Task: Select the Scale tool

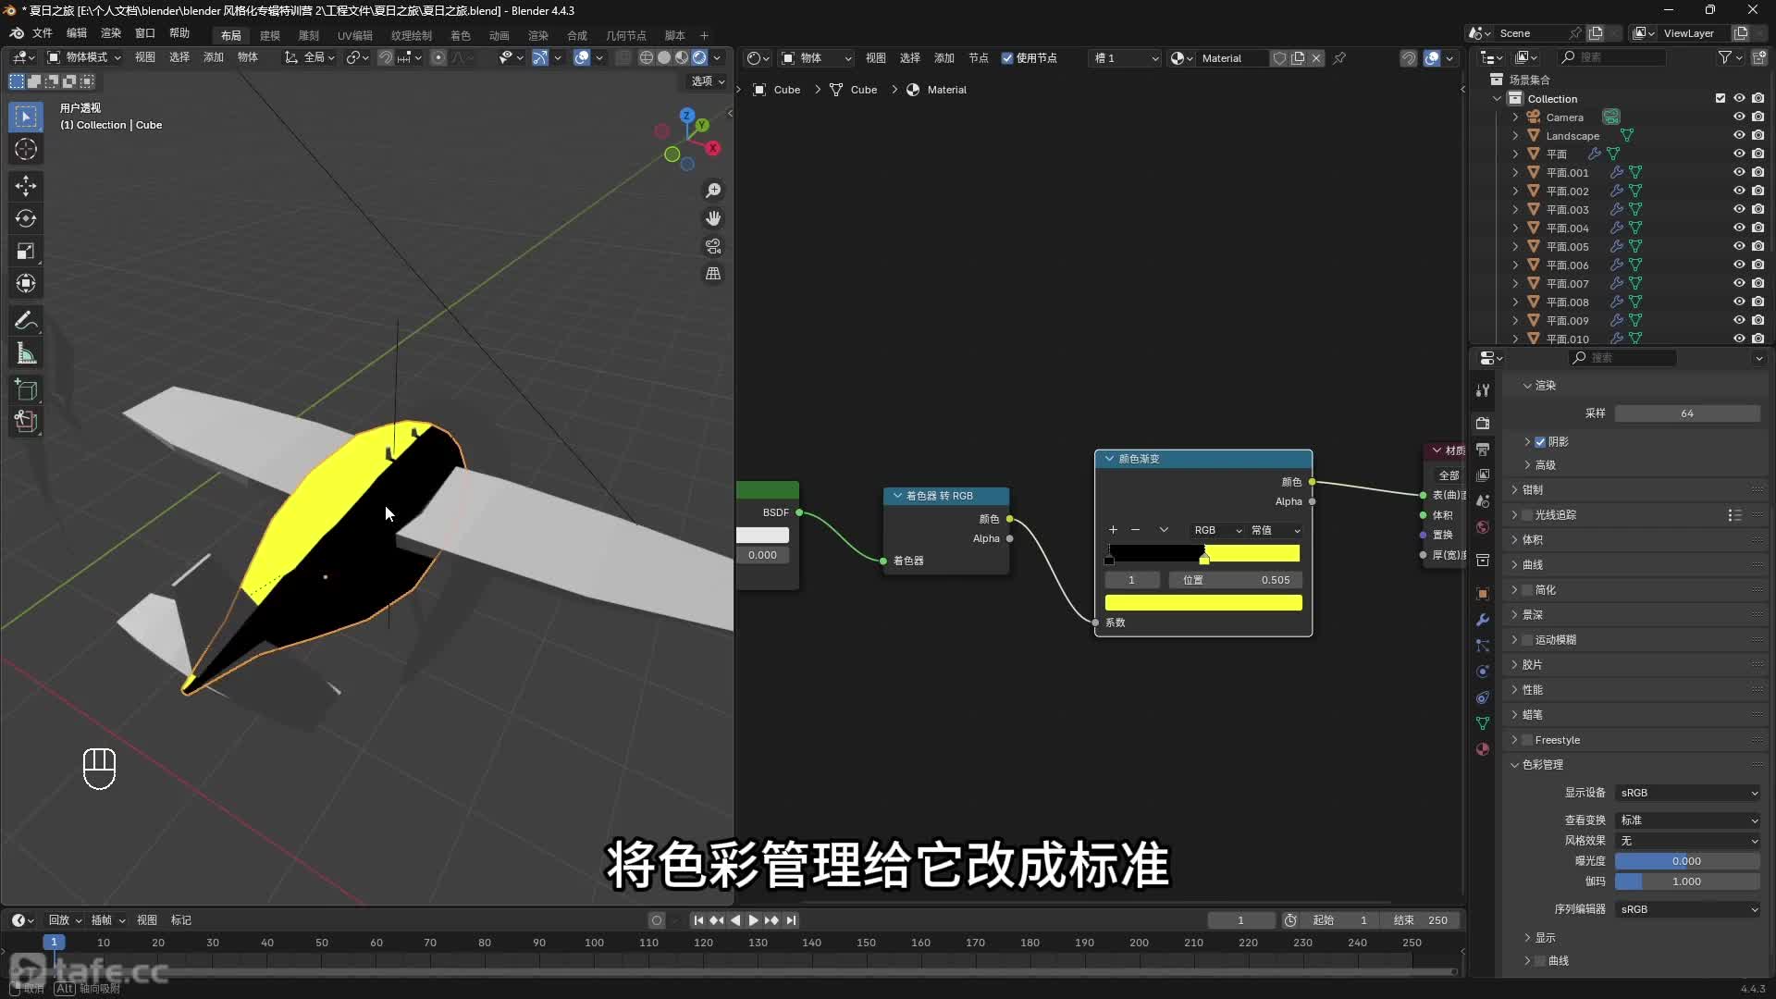Action: [x=26, y=251]
